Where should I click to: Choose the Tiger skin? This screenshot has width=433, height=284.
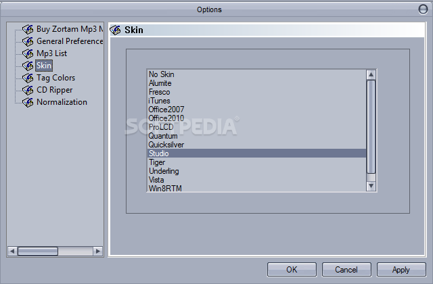click(x=257, y=162)
